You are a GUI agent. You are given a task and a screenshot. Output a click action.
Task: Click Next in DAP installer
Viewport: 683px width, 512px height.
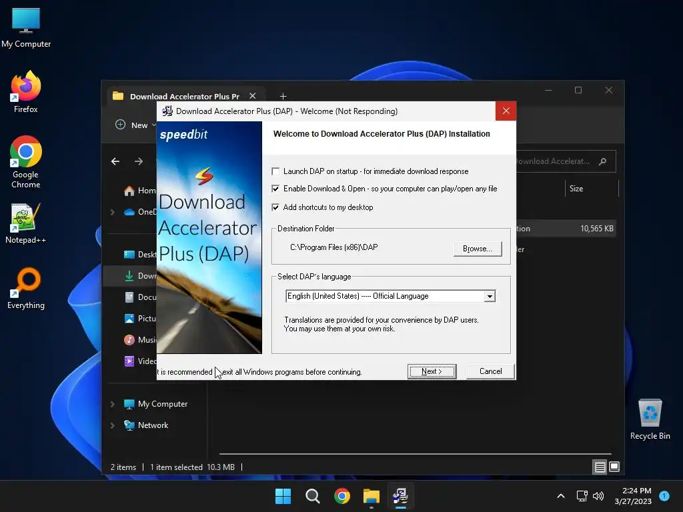click(x=432, y=371)
